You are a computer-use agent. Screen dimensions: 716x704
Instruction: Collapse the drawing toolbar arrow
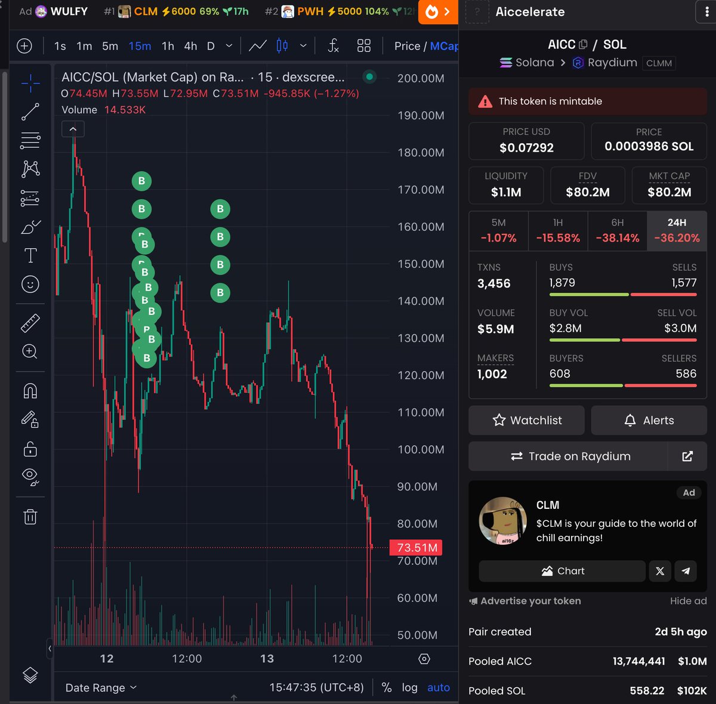pos(50,648)
